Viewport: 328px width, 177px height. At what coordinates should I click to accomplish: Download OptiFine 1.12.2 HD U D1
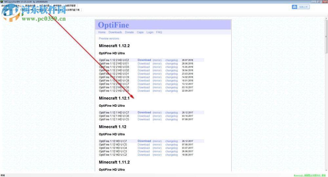pos(144,74)
